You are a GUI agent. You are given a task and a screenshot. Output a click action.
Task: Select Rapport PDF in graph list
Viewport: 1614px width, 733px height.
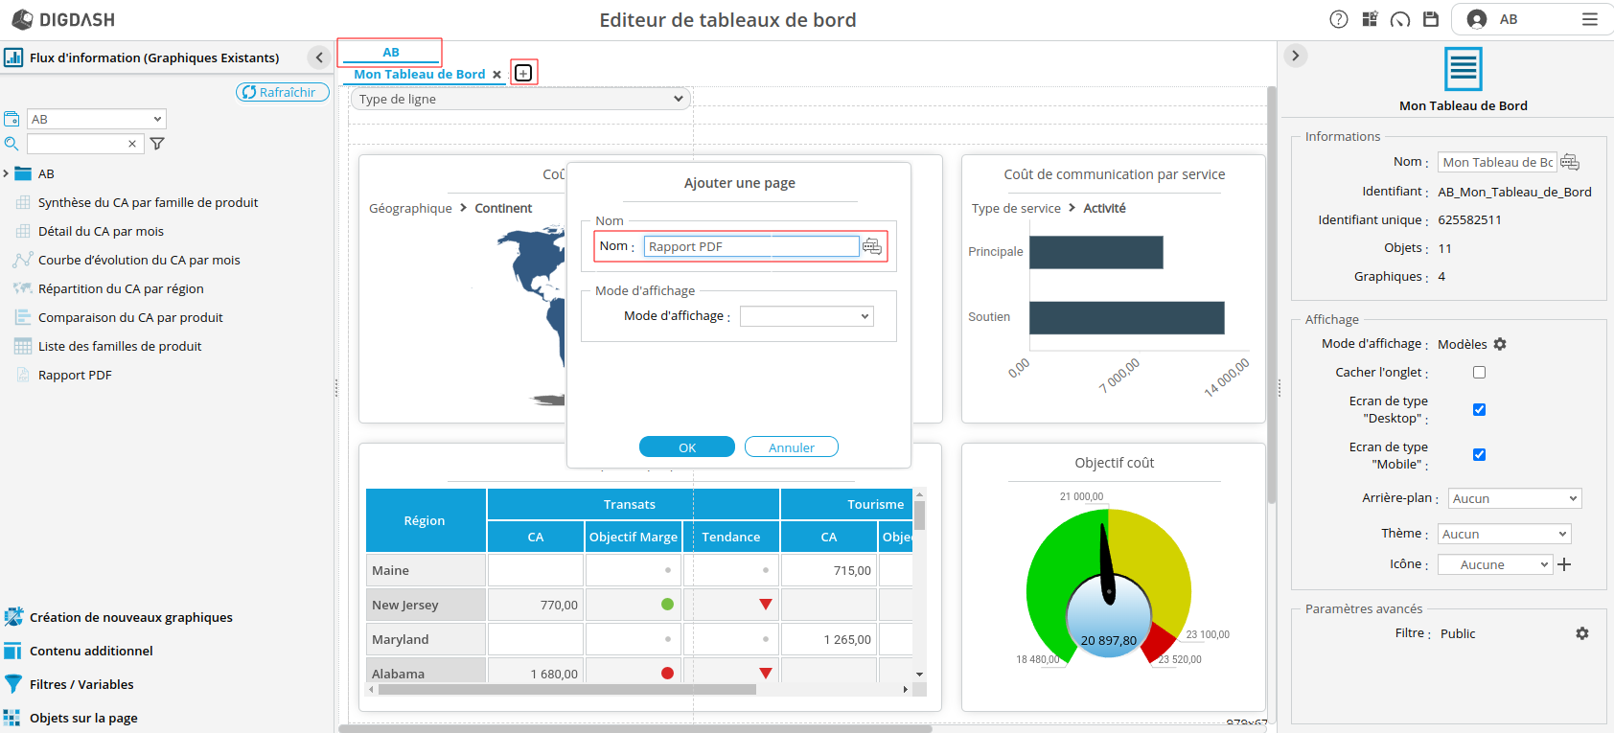coord(75,375)
